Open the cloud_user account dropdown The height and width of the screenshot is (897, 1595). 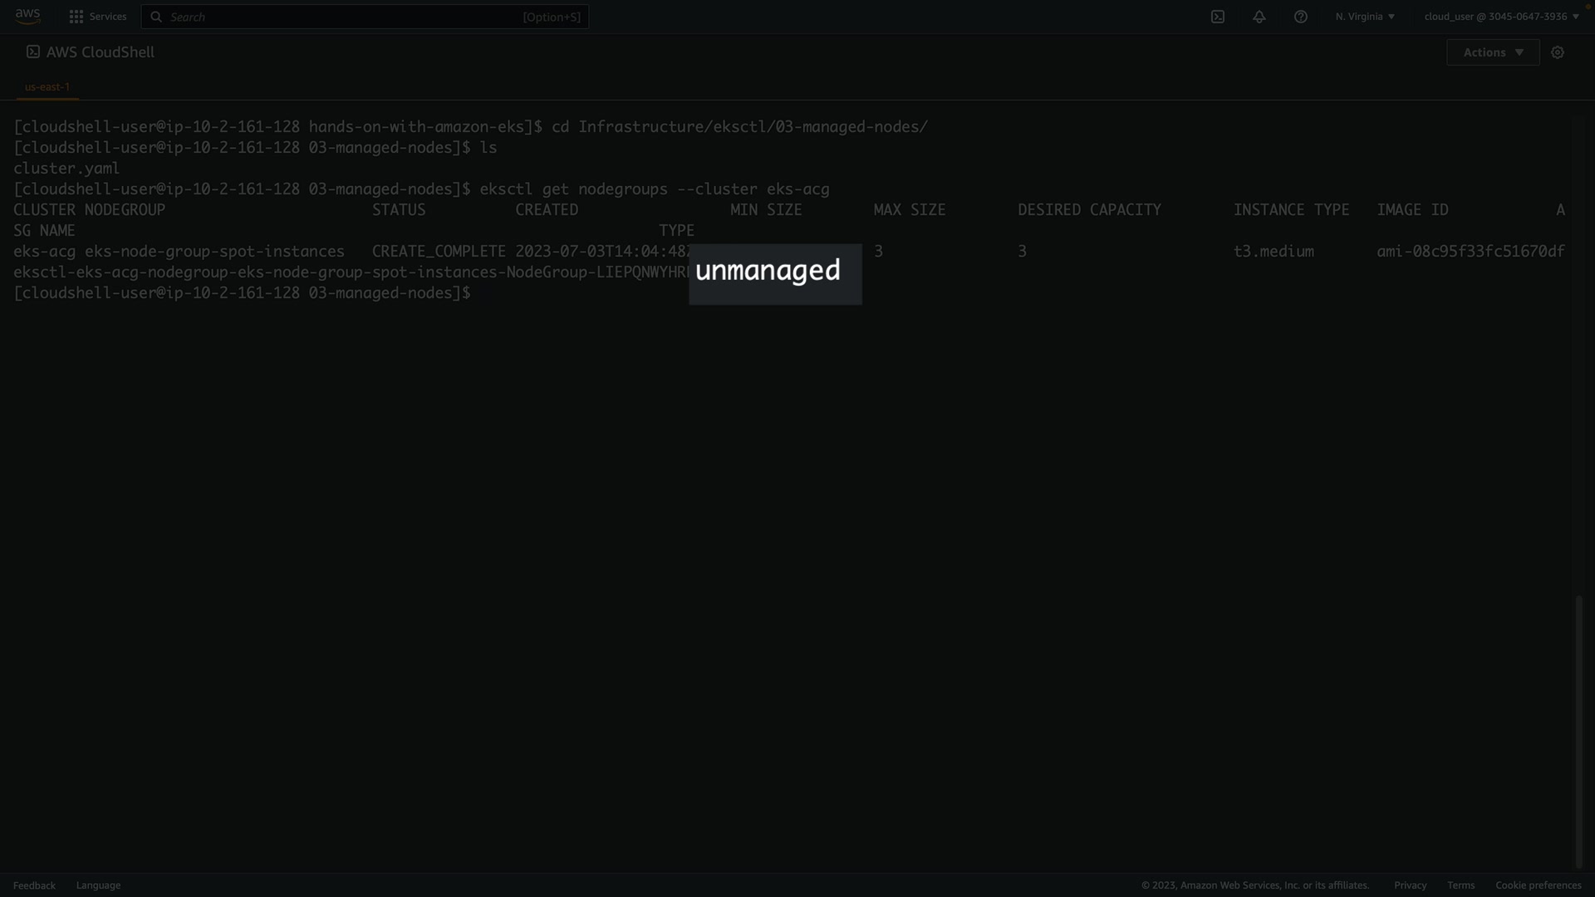1501,17
